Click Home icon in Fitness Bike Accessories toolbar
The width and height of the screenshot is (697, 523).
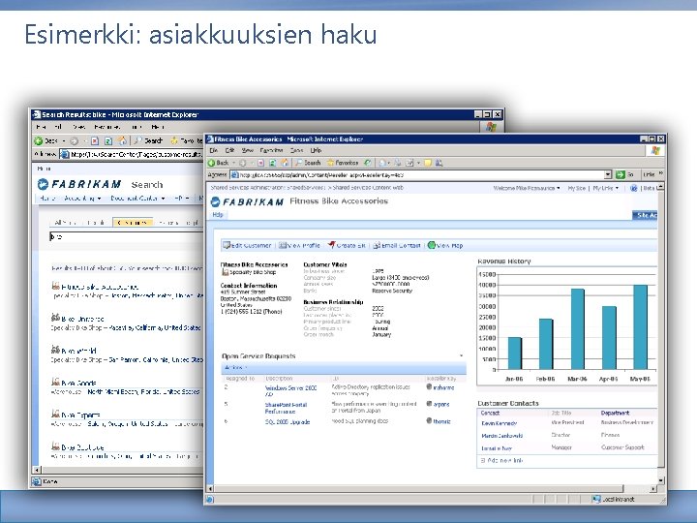click(285, 163)
